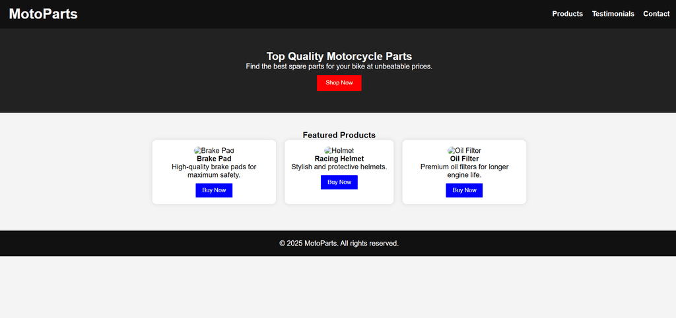Click the copyright footer text
Viewport: 676px width, 318px height.
tap(339, 243)
